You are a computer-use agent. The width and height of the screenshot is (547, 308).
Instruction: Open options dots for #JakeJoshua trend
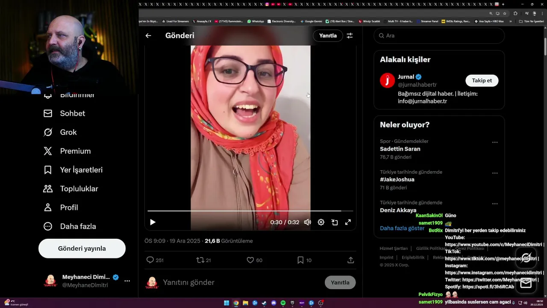[495, 173]
